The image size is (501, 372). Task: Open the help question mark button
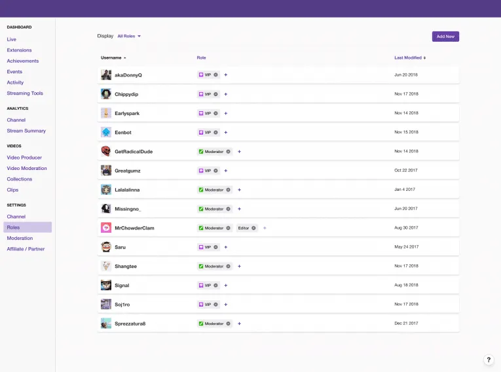(489, 360)
